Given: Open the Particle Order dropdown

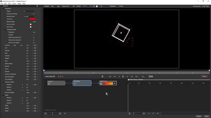Looking at the screenshot, I should point(29,16).
